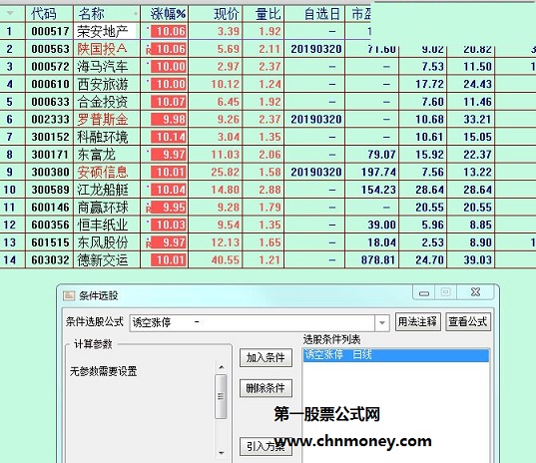Click the 删除条件 button

point(266,388)
